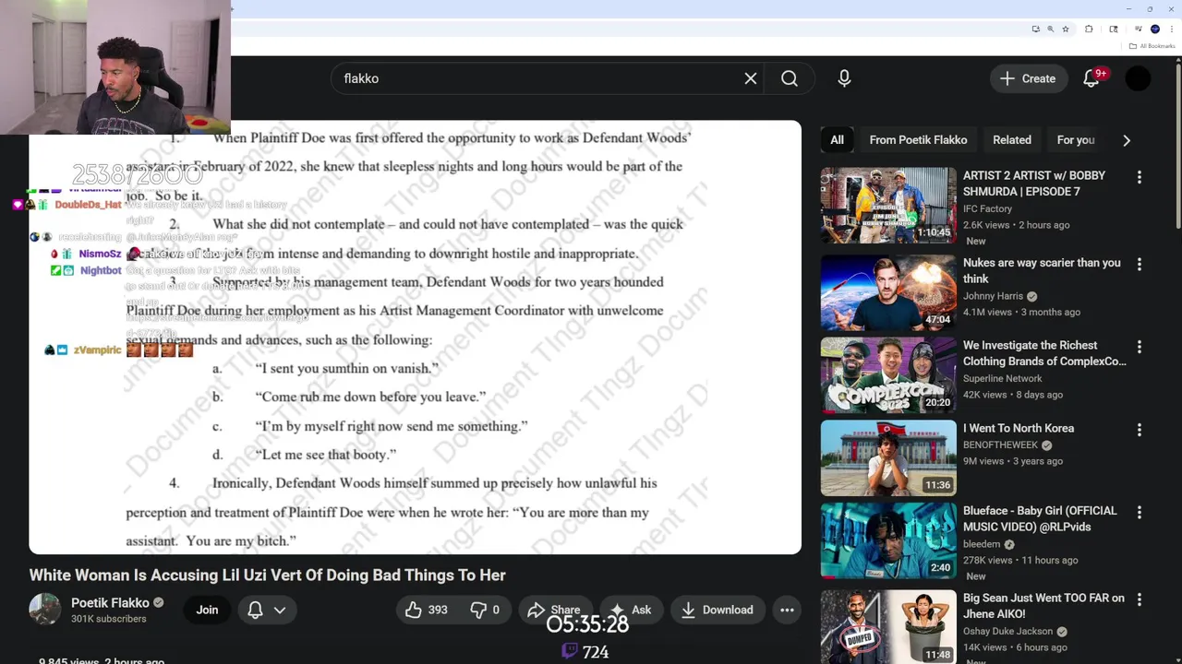Join the Poetik Flakko channel membership
Screen dimensions: 1182x664
[x=207, y=610]
